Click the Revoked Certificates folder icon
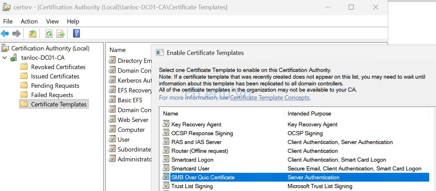This screenshot has height=191, width=436. [24, 67]
